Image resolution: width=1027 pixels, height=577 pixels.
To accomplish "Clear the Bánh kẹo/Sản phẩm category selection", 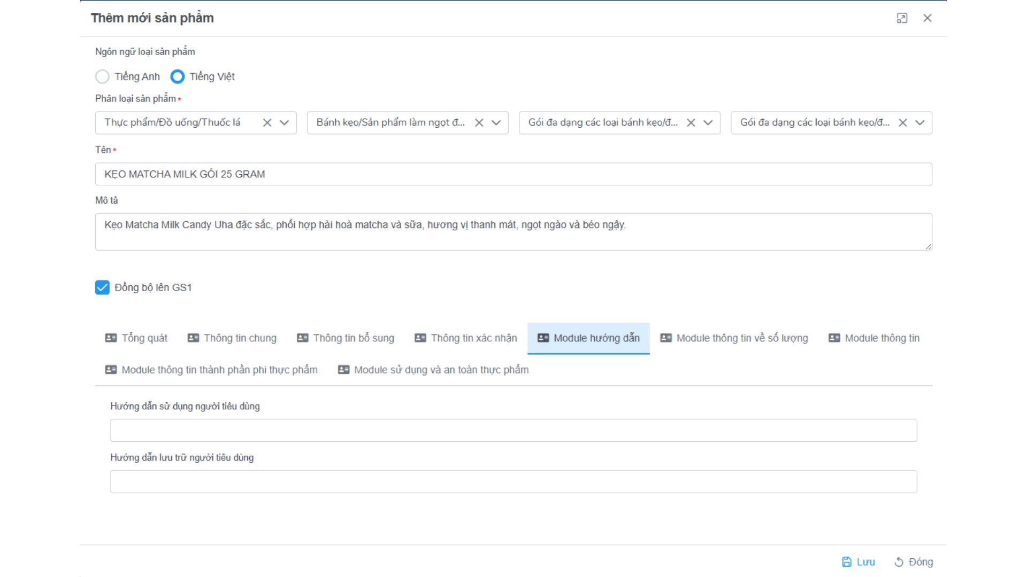I will pyautogui.click(x=479, y=123).
